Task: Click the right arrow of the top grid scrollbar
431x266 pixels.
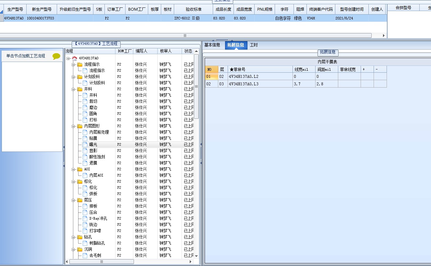Action: (384, 35)
